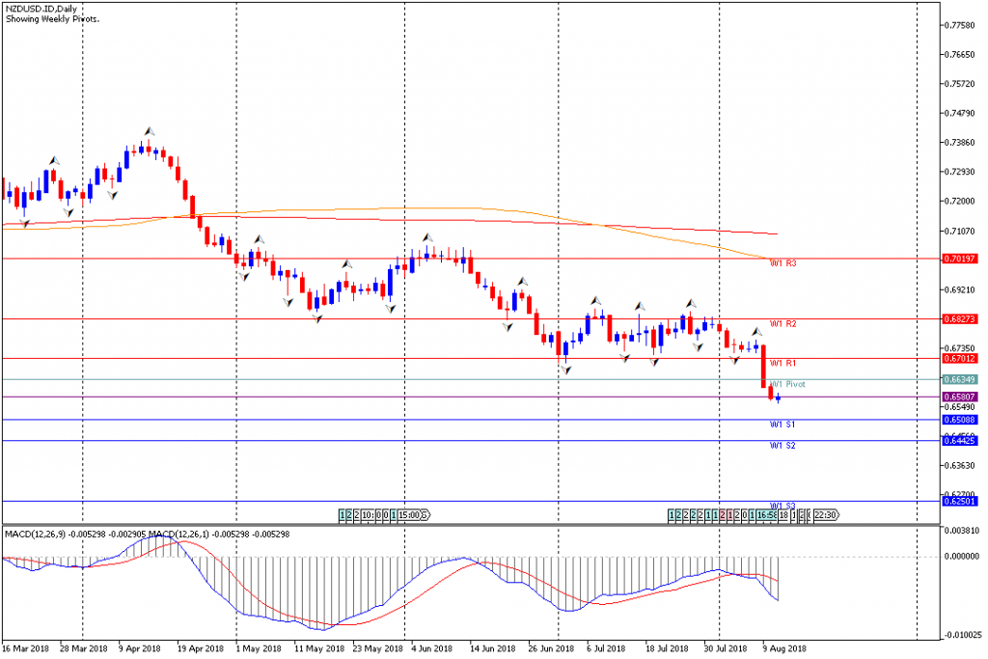Select the W1 S2 support label
The height and width of the screenshot is (659, 988).
[782, 446]
